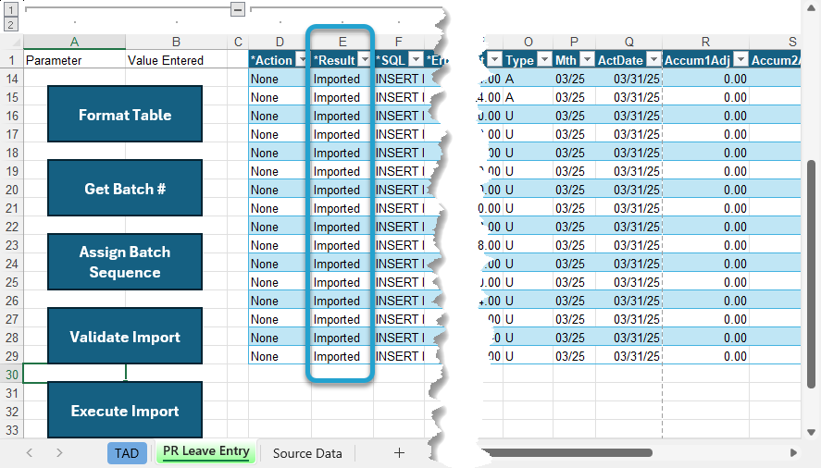Click the Type 'U' cell in row 18
Image resolution: width=821 pixels, height=468 pixels.
click(528, 153)
